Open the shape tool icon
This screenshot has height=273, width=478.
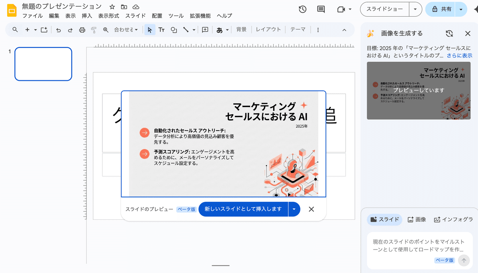(x=174, y=30)
